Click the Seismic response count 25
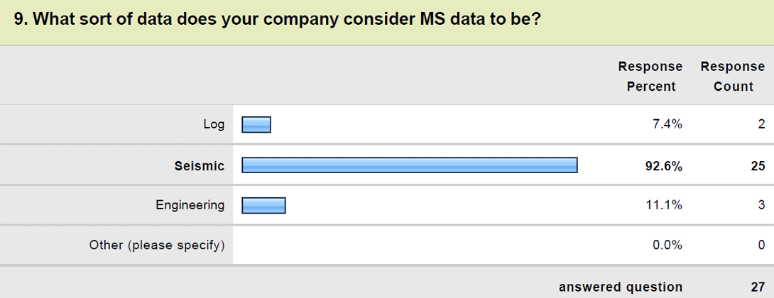Image resolution: width=774 pixels, height=298 pixels. tap(756, 166)
